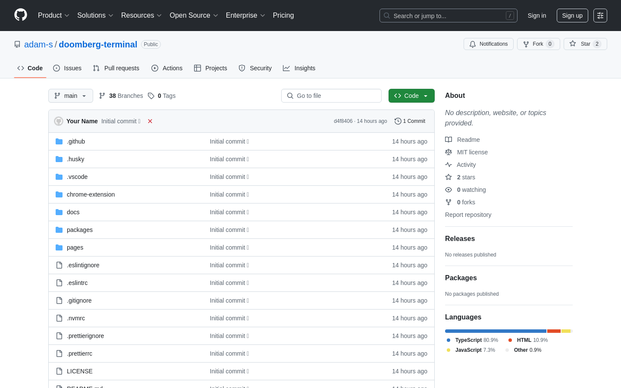The width and height of the screenshot is (621, 388).
Task: Switch to the Issues tab
Action: (x=67, y=68)
